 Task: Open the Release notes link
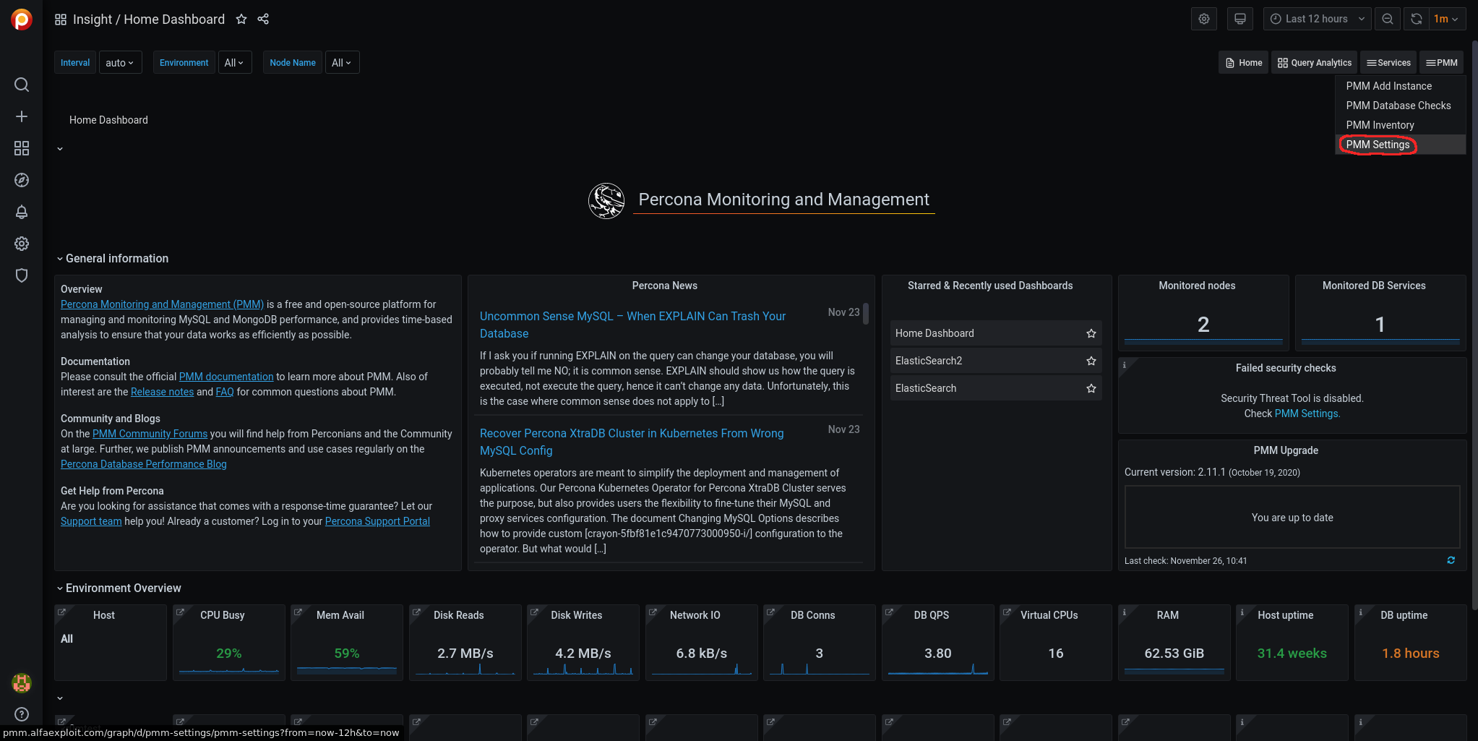(x=162, y=392)
